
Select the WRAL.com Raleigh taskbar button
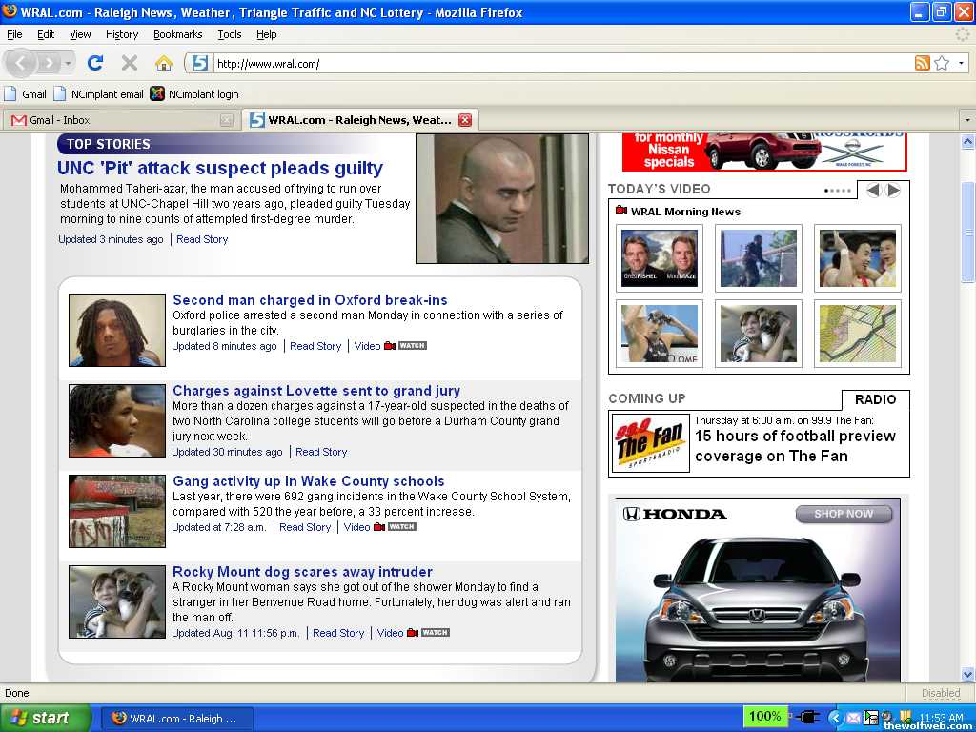click(176, 719)
